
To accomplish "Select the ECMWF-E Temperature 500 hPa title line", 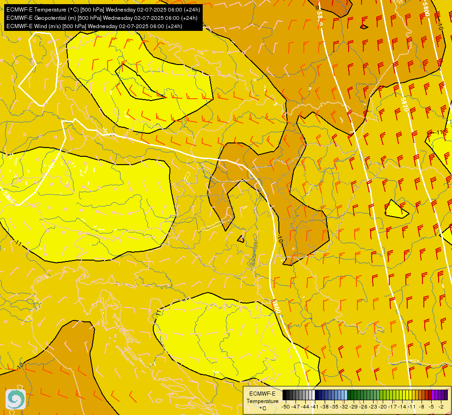I will tap(103, 10).
